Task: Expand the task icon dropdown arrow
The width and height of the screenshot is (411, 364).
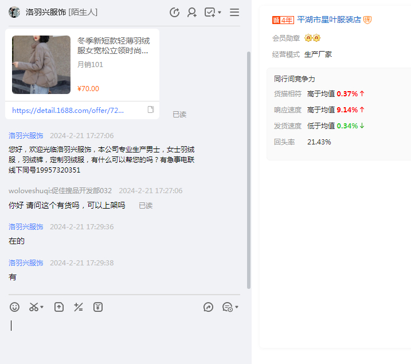Action: coord(220,12)
